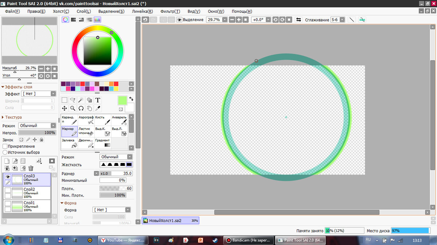Pick the hand pan tool
Screen dimensions: 437x245
tap(90, 108)
